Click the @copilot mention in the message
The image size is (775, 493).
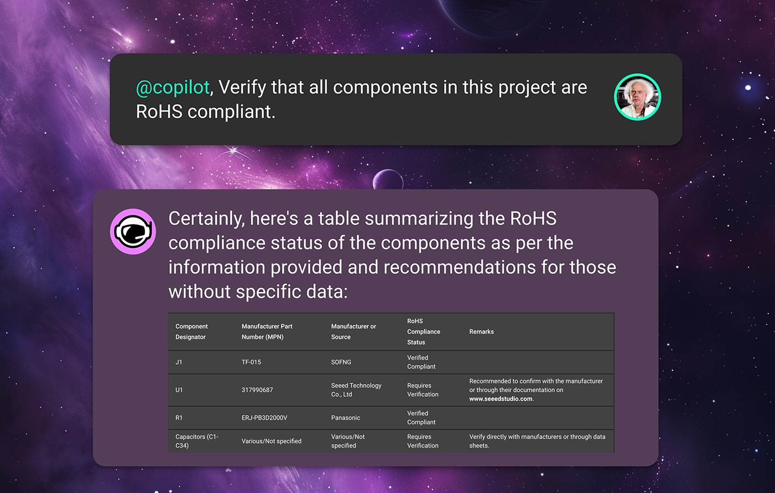click(173, 87)
